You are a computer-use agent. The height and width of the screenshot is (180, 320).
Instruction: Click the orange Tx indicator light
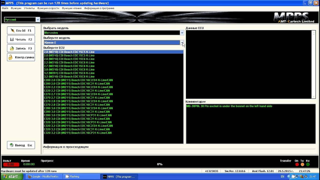click(302, 164)
